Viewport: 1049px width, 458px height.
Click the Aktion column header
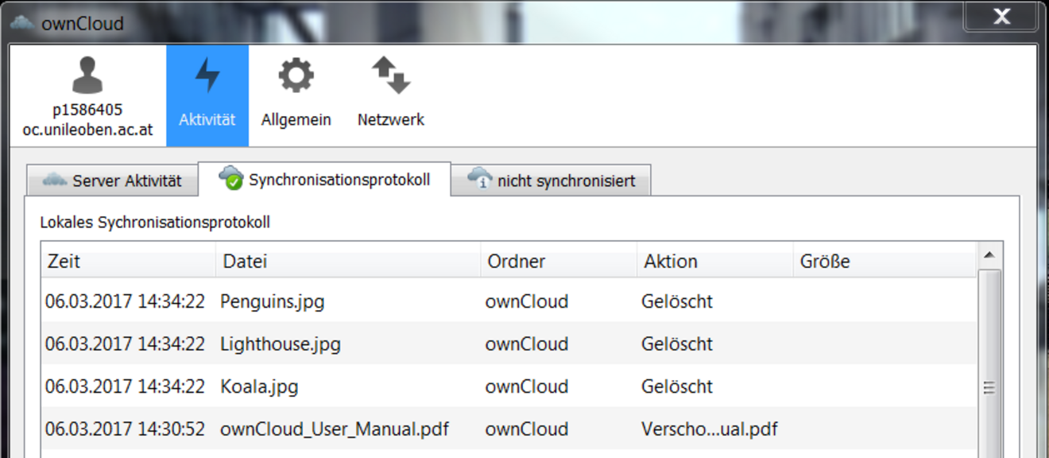click(x=715, y=261)
